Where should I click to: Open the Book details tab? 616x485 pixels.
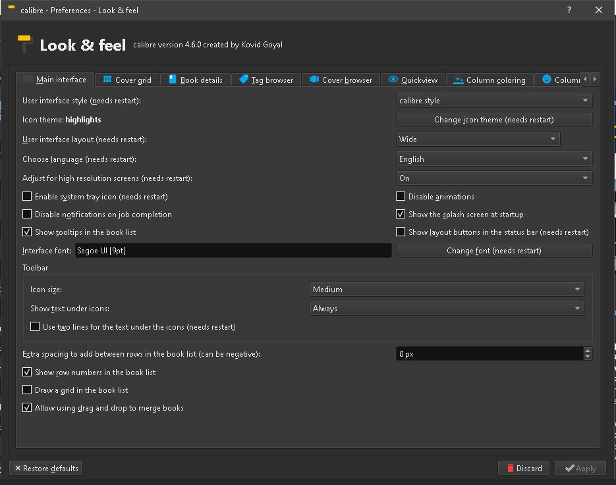(195, 80)
